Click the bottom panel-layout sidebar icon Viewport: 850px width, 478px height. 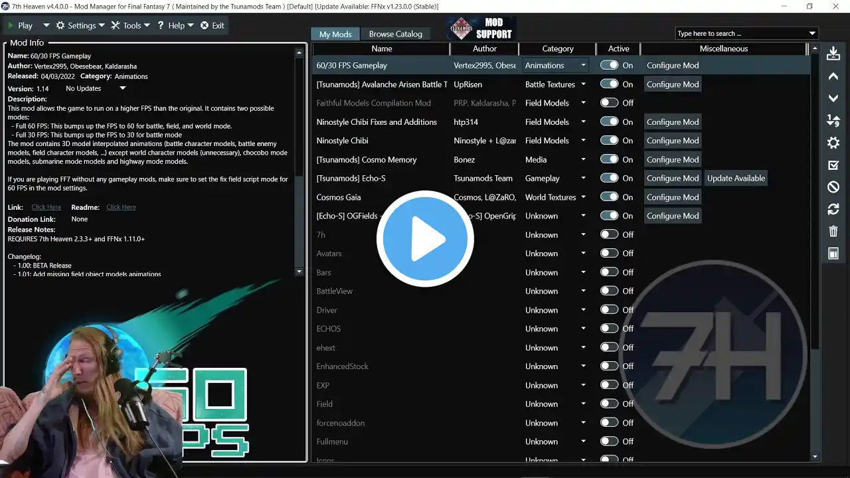click(833, 253)
